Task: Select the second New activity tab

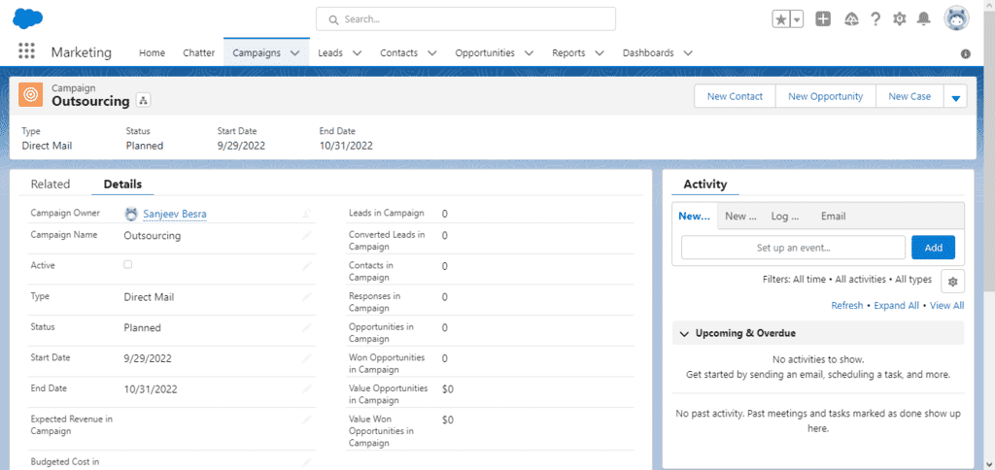Action: click(740, 217)
